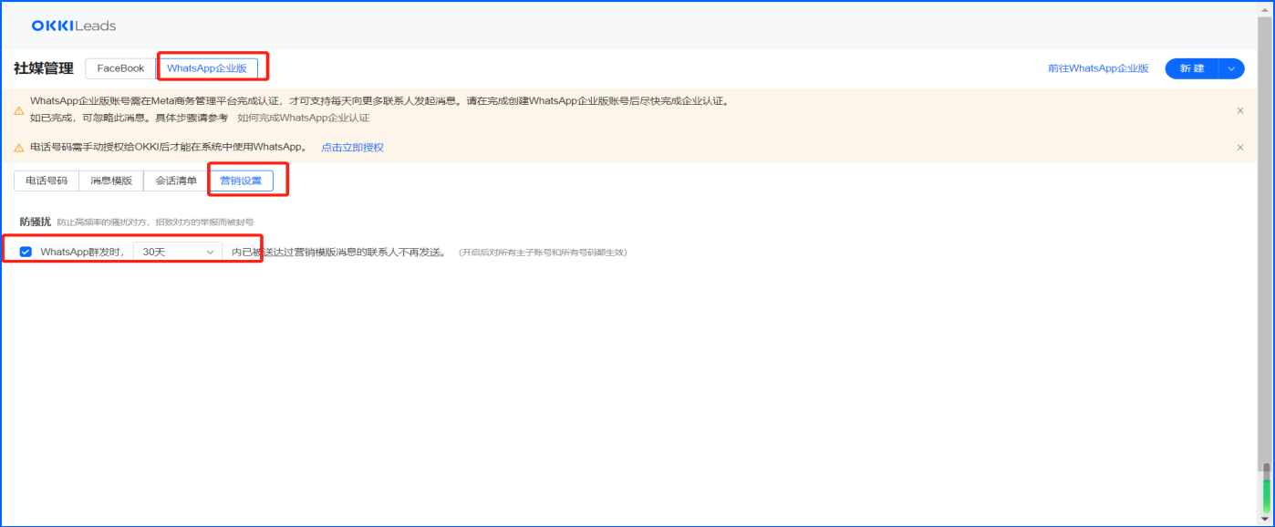
Task: Open the 营销设置 tab
Action: tap(241, 181)
